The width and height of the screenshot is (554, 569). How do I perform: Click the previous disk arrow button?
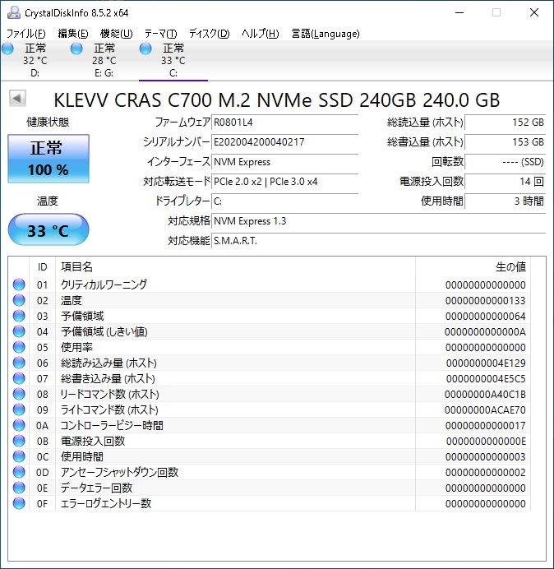pyautogui.click(x=17, y=99)
